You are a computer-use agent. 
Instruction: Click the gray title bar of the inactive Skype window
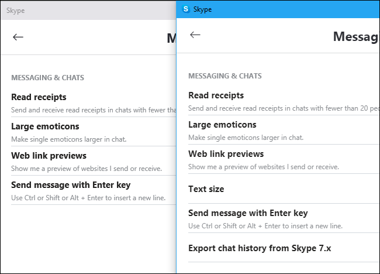[88, 10]
